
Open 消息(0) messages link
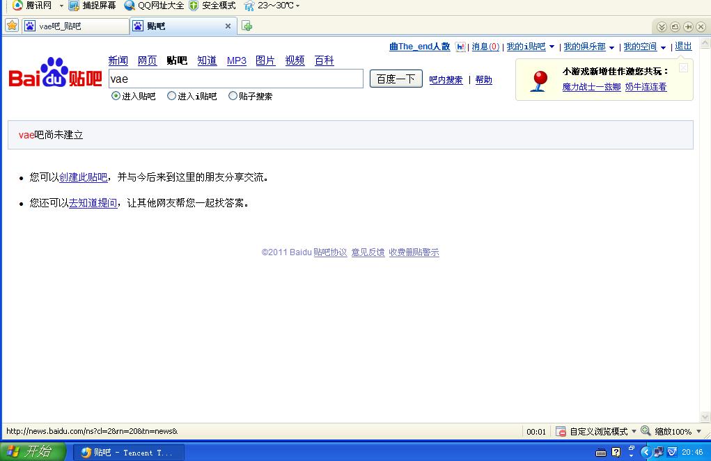pyautogui.click(x=485, y=46)
